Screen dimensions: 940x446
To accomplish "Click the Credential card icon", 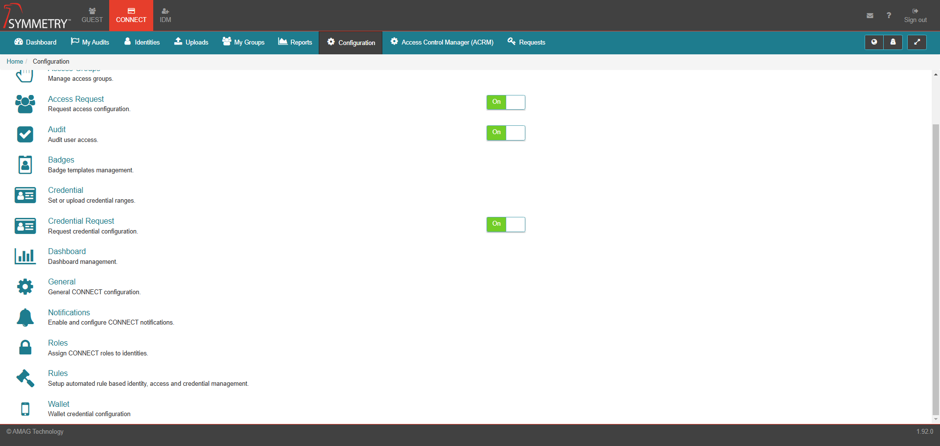I will point(25,195).
